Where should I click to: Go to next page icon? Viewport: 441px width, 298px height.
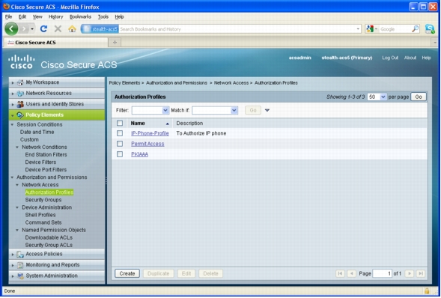pyautogui.click(x=410, y=273)
